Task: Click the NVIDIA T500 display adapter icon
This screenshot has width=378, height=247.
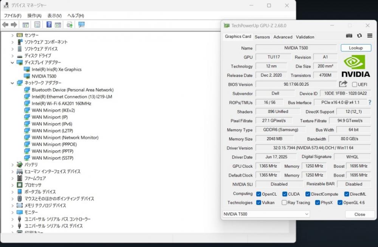Action: tap(27, 76)
